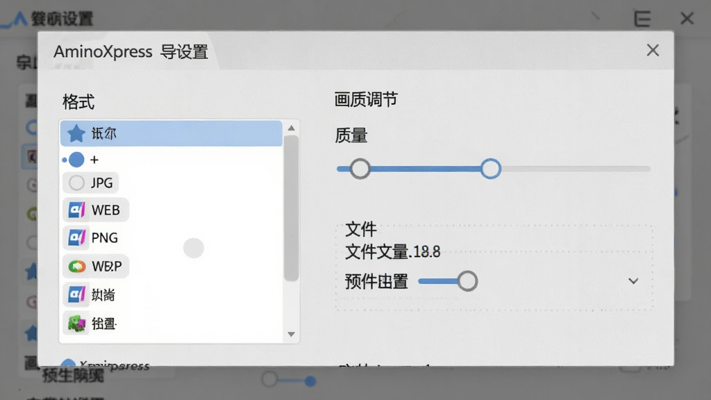Click the format list scrollbar thumb
The width and height of the screenshot is (711, 400).
pyautogui.click(x=291, y=208)
